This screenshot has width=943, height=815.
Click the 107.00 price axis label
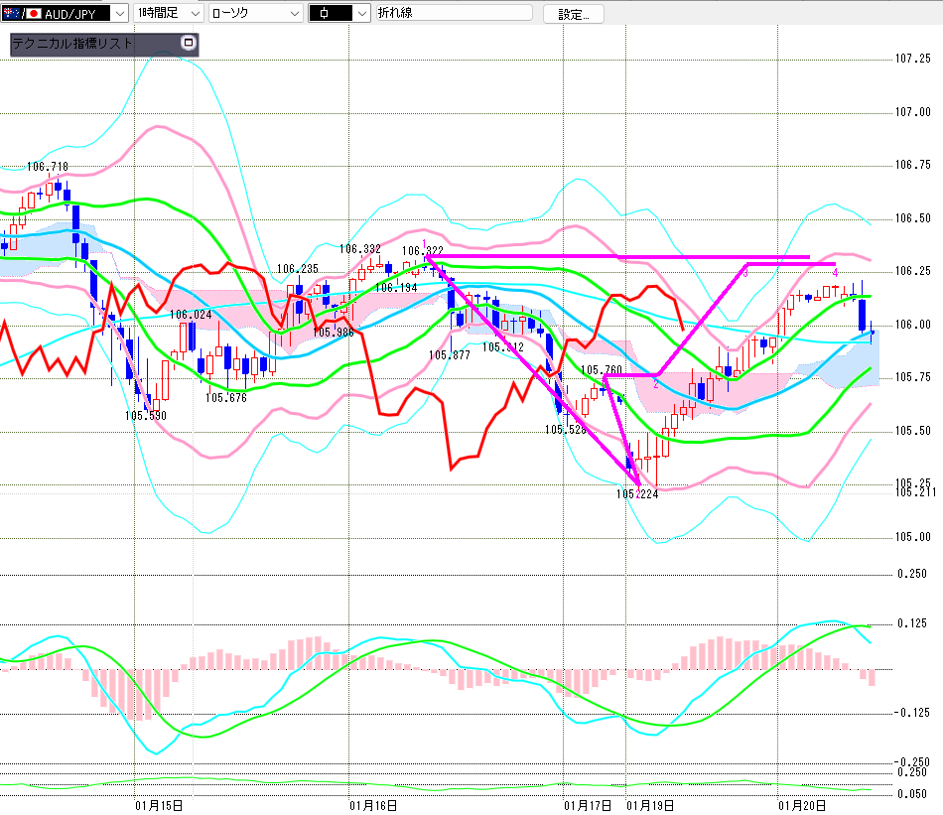pyautogui.click(x=912, y=112)
